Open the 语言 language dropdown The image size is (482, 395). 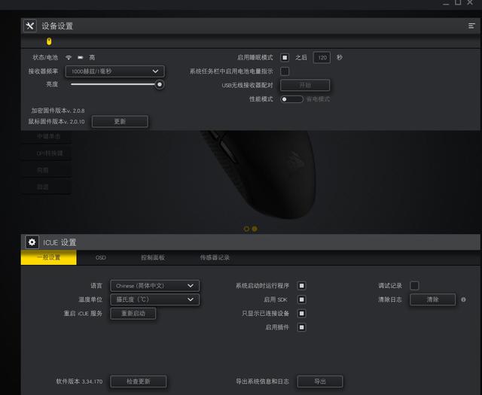[155, 286]
